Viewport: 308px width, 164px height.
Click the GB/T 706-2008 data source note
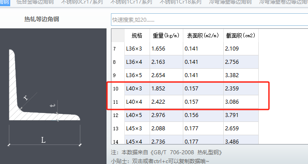[x=166, y=152]
